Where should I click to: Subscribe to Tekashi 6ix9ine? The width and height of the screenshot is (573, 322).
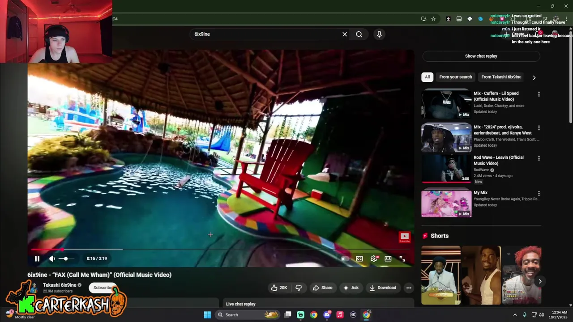pyautogui.click(x=103, y=288)
